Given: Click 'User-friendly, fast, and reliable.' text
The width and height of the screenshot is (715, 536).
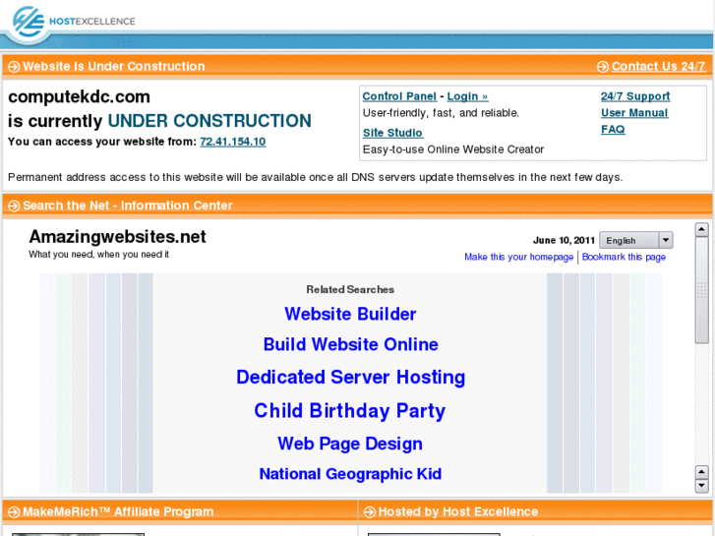Looking at the screenshot, I should point(441,113).
